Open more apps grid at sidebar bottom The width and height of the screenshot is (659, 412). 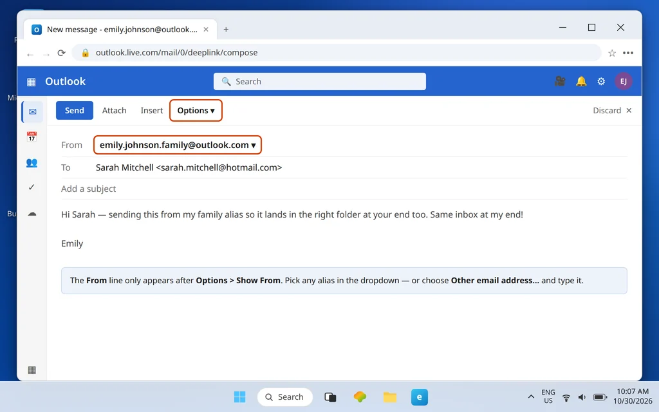coord(32,370)
